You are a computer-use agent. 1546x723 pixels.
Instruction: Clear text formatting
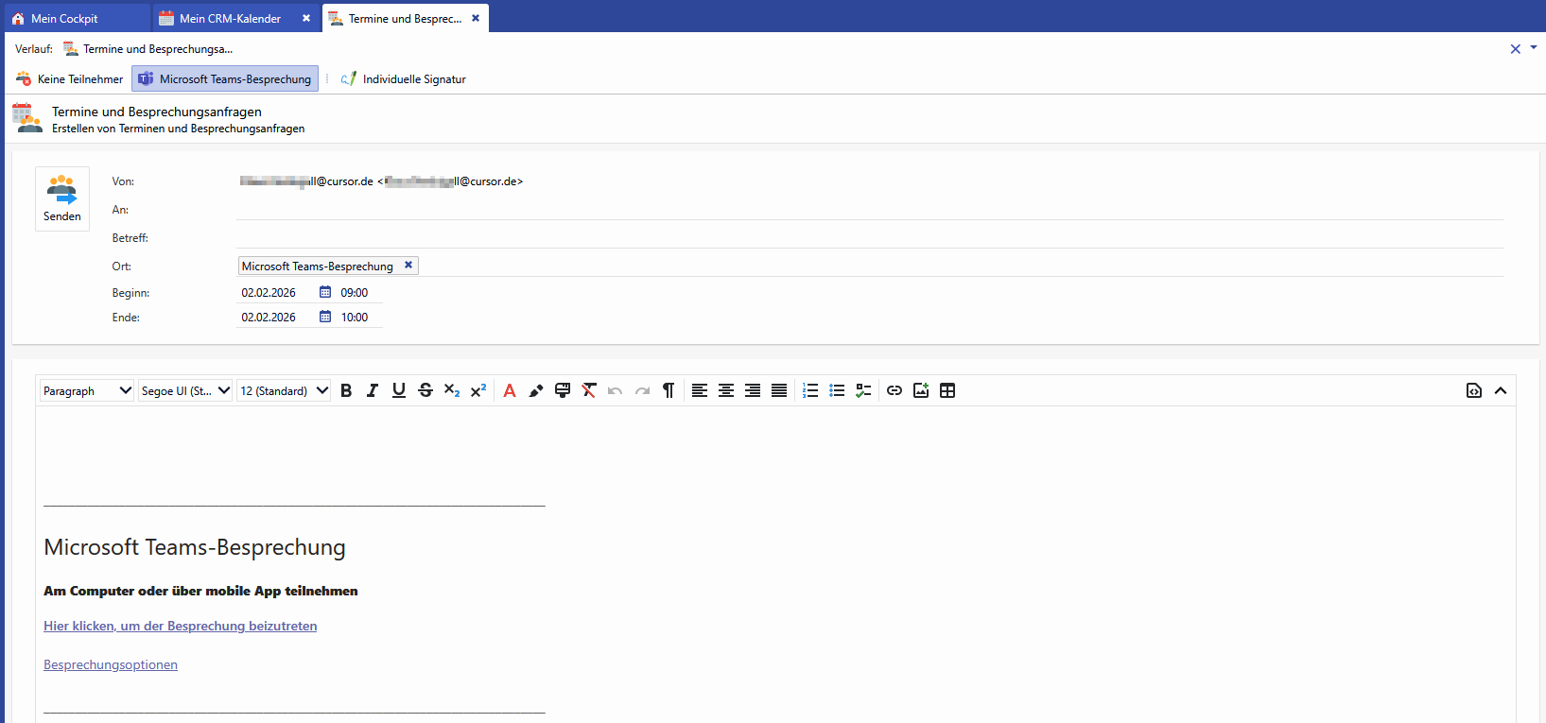[x=589, y=390]
